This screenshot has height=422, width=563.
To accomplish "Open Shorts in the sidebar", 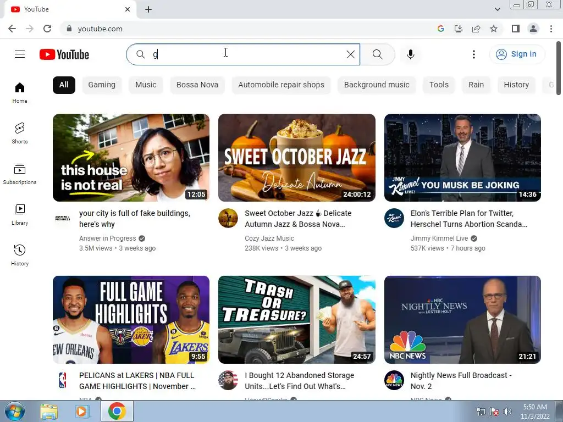I will click(x=20, y=134).
